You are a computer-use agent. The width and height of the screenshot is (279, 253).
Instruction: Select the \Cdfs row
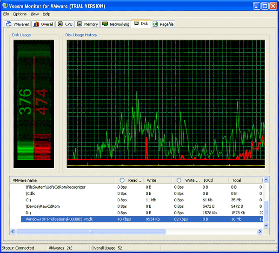pyautogui.click(x=137, y=194)
